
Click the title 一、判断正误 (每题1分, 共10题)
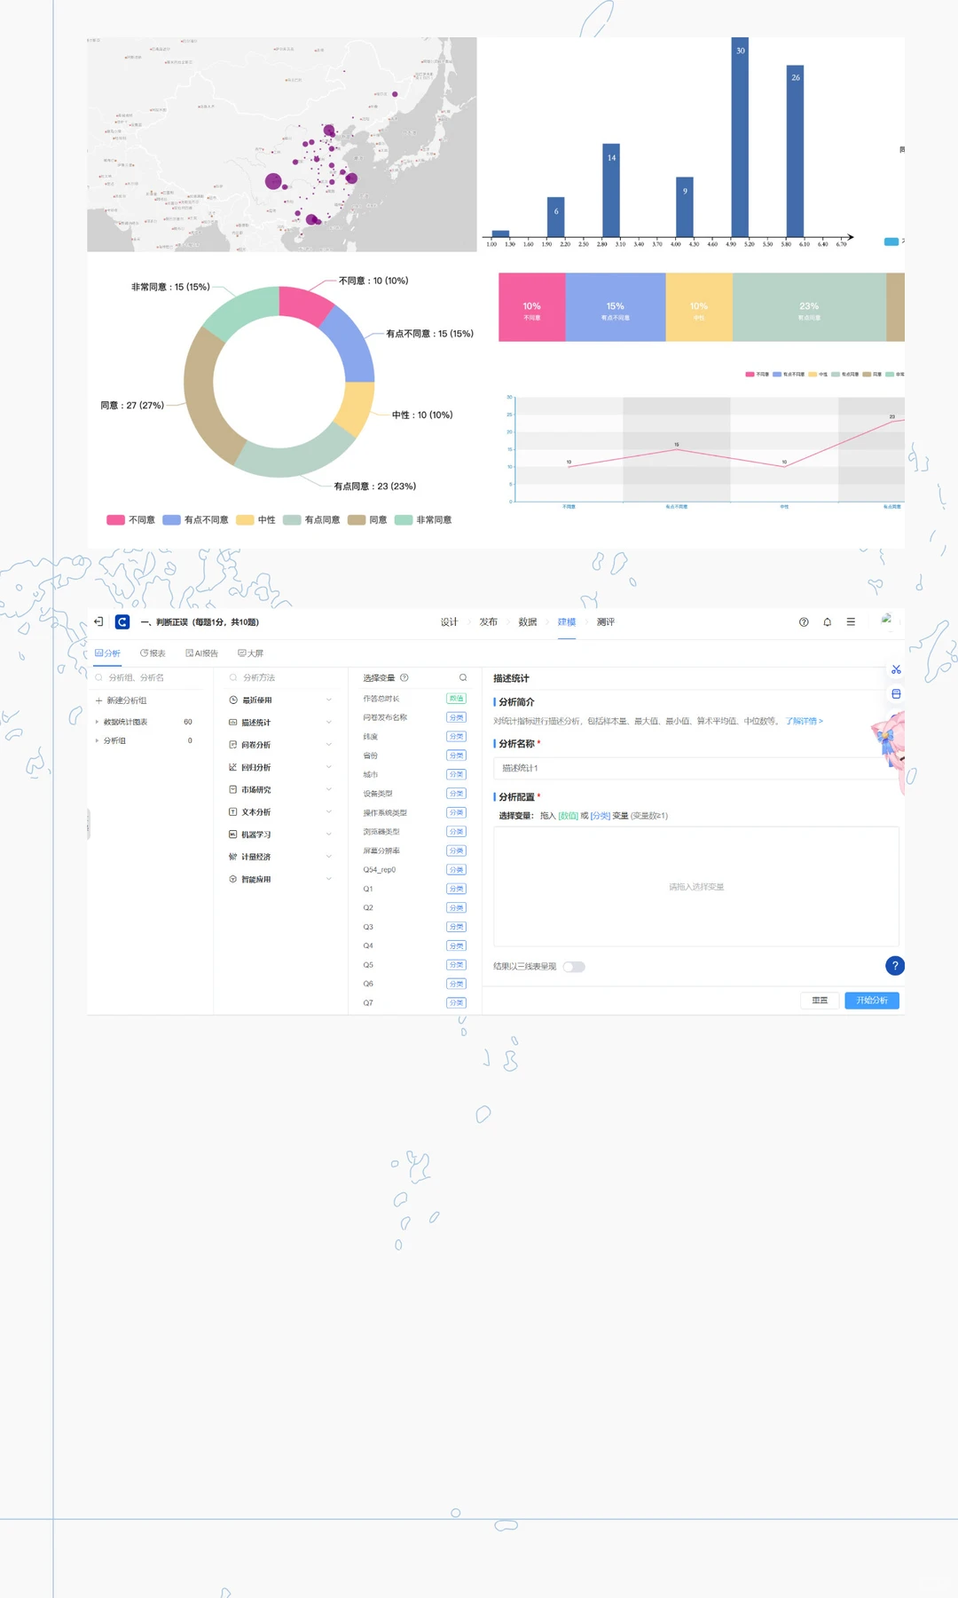200,622
